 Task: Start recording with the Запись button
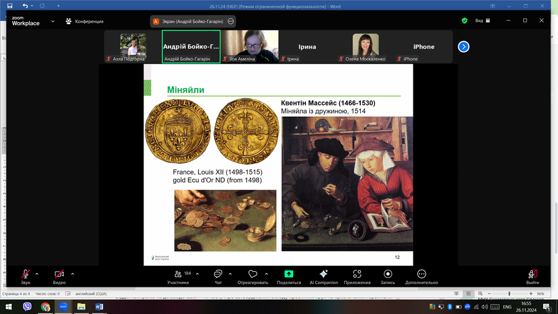pos(387,275)
